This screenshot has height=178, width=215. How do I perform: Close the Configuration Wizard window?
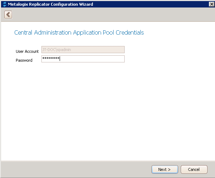[211, 4]
